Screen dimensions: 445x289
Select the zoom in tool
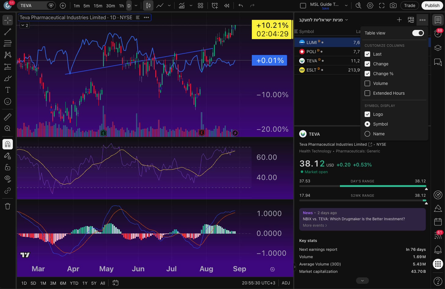point(8,128)
